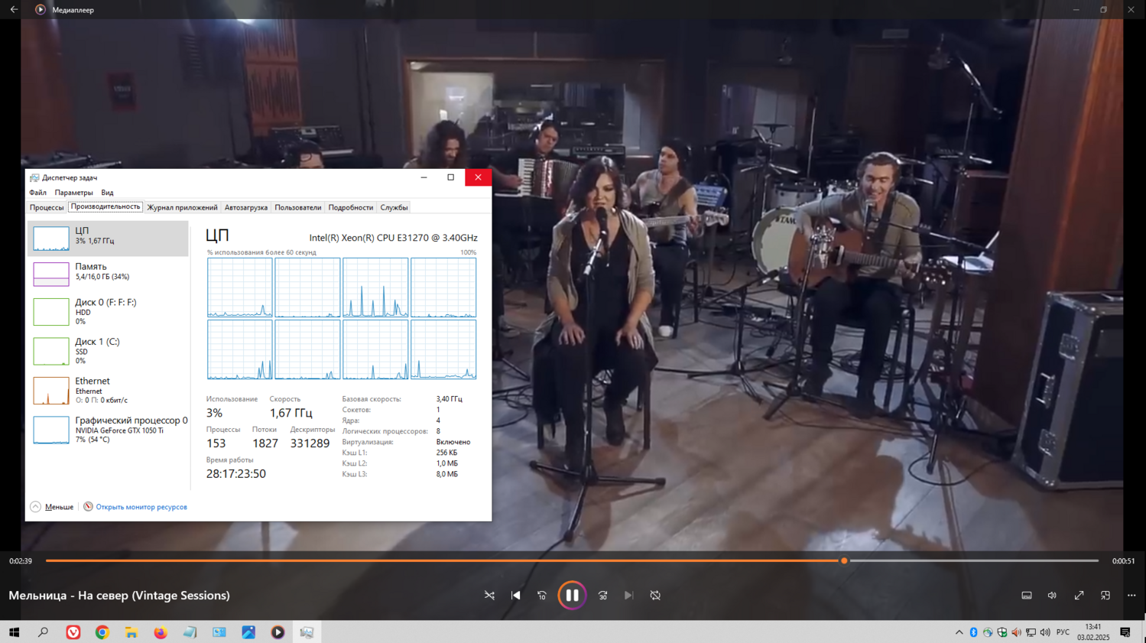Pause the video playback

coord(572,596)
